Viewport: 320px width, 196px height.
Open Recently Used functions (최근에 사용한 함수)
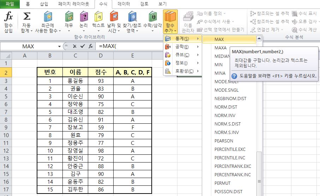click(48, 22)
